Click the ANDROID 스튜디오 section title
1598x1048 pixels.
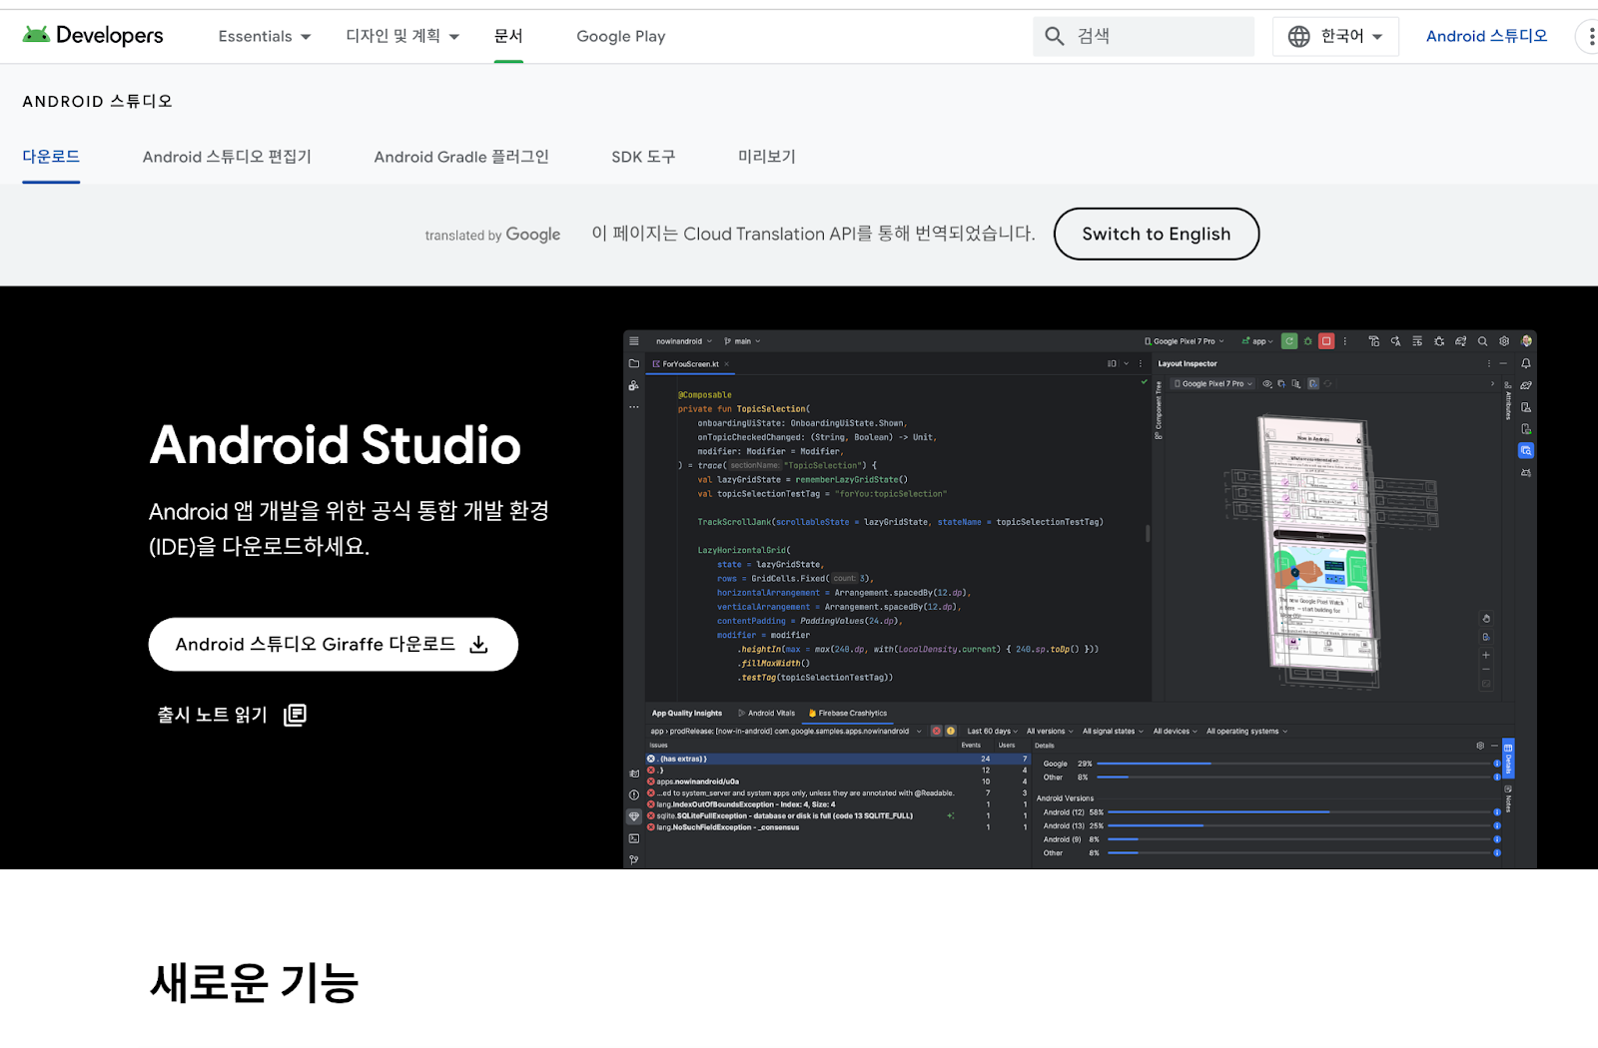pyautogui.click(x=97, y=101)
